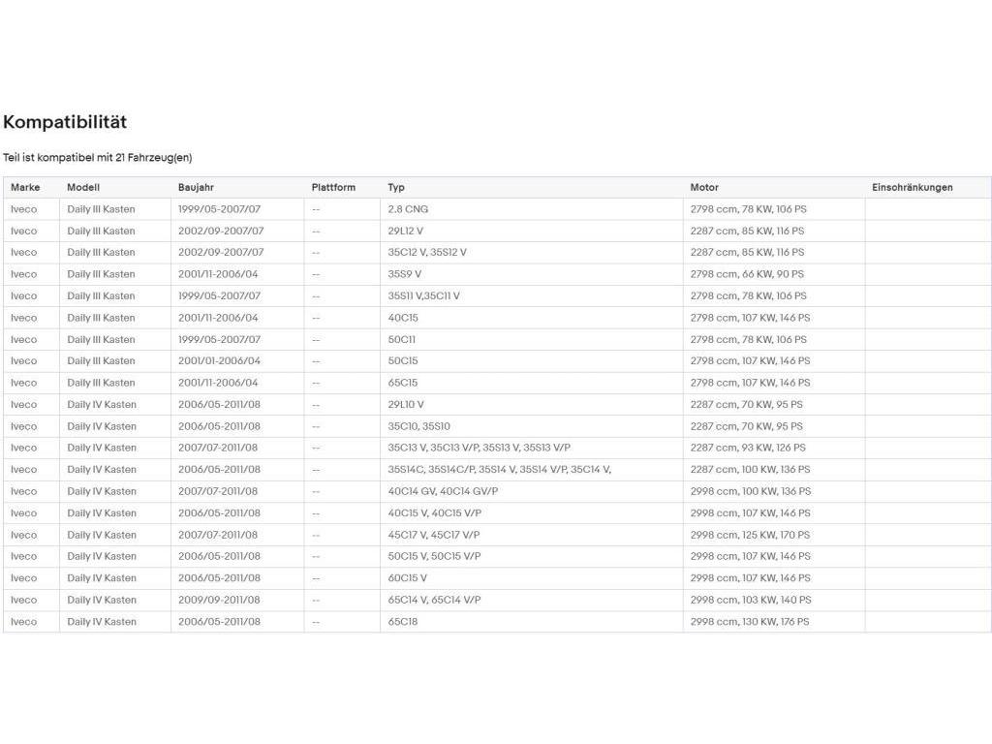Select the Motor column header
992x744 pixels.
click(704, 187)
